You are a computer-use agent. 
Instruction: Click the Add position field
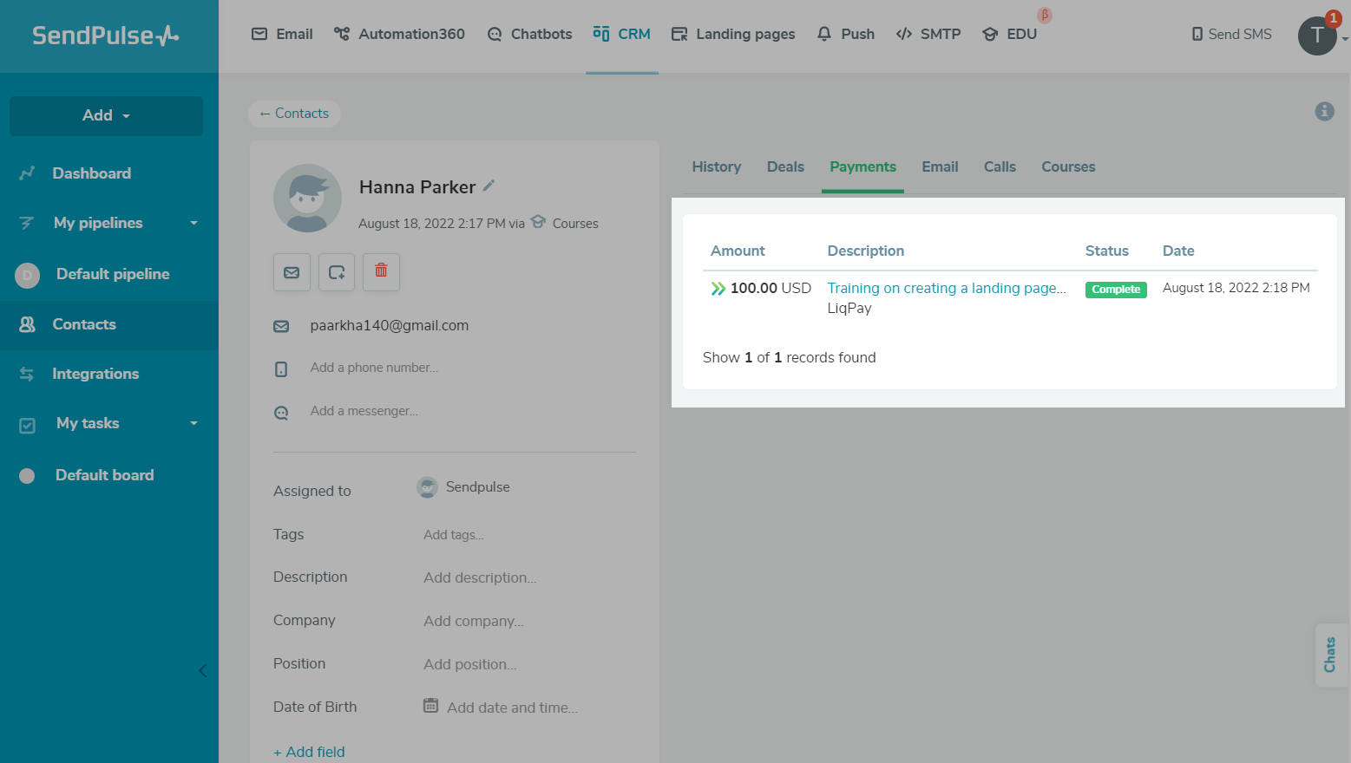coord(470,664)
